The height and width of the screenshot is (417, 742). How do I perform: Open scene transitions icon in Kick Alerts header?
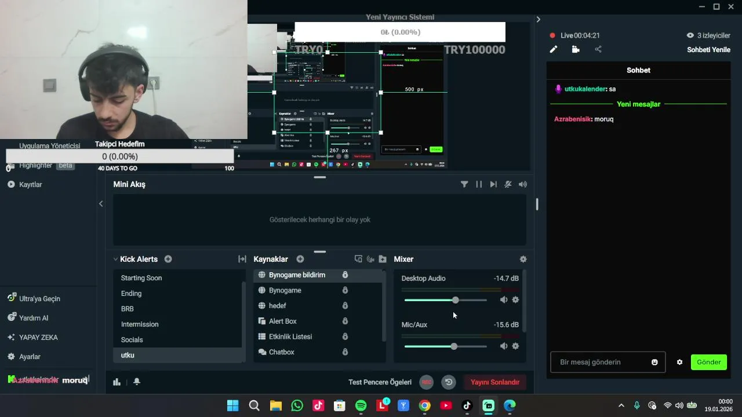(x=242, y=259)
